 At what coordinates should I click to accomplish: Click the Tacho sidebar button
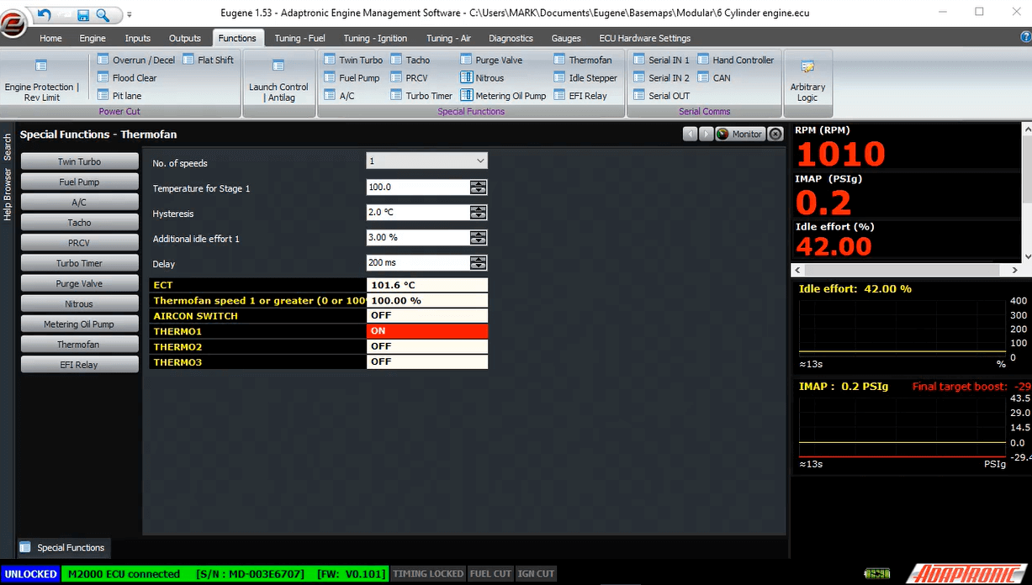(79, 223)
